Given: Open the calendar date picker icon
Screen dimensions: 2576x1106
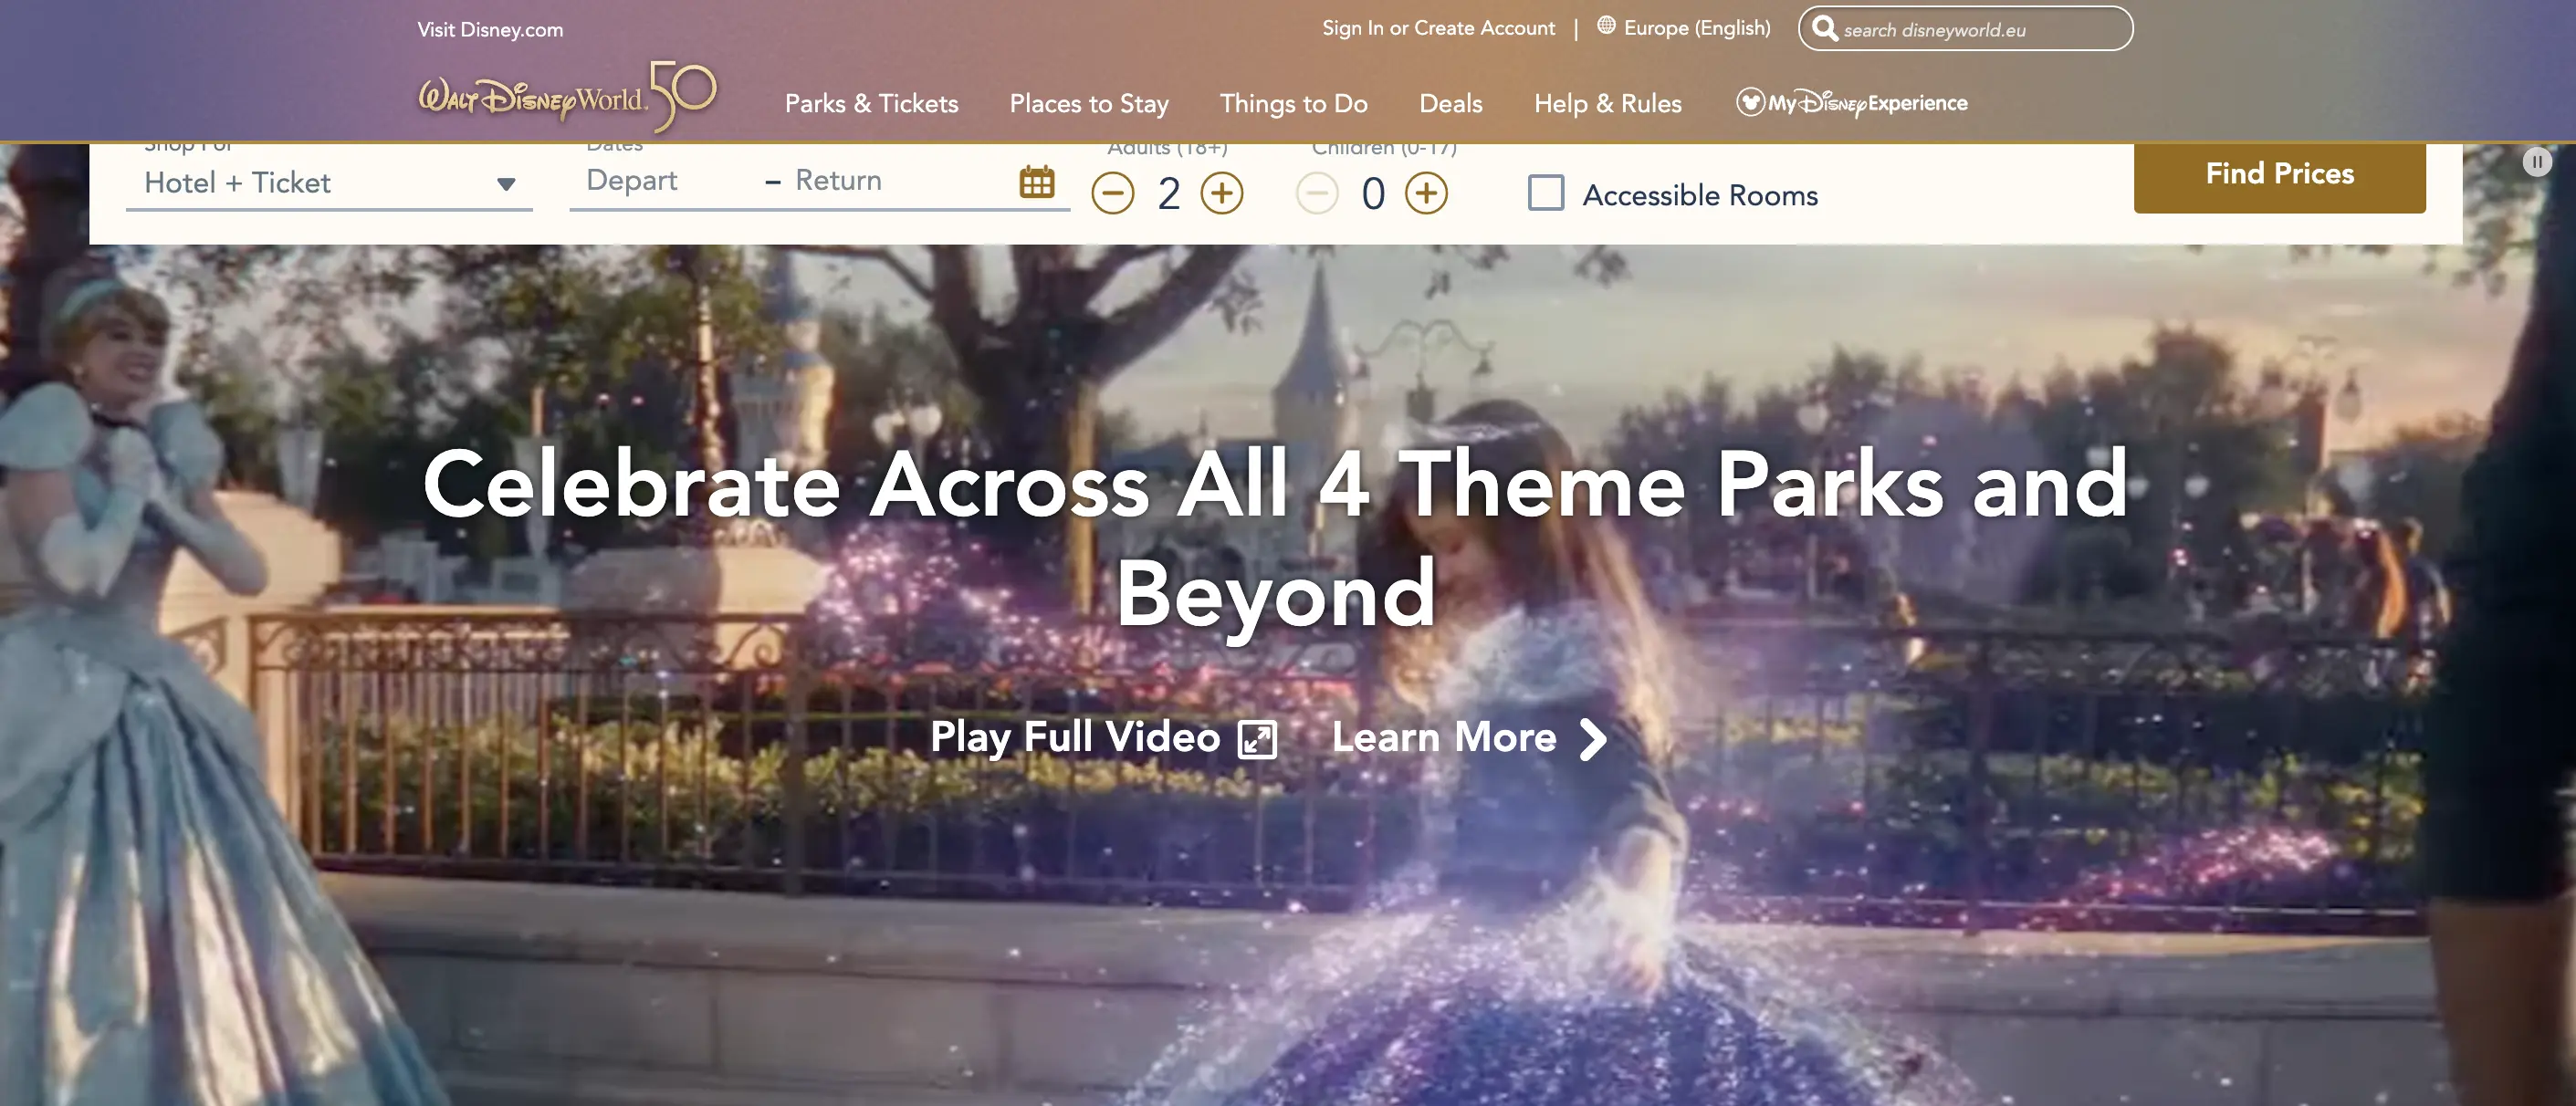Looking at the screenshot, I should click(x=1036, y=182).
